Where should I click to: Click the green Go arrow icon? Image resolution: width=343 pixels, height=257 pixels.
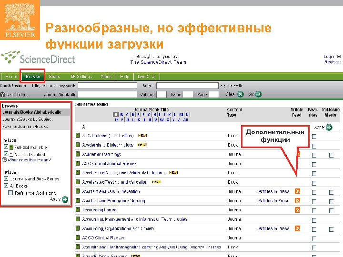258,94
